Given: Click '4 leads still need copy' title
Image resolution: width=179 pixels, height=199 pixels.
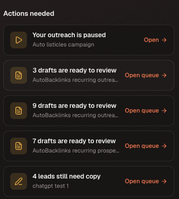Looking at the screenshot, I should point(66,177).
